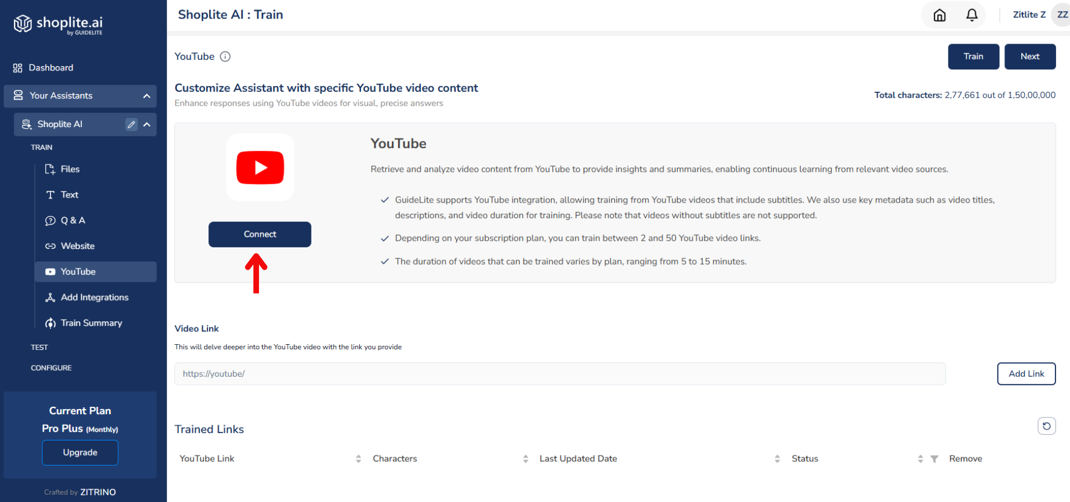The image size is (1070, 502).
Task: Focus the video link input field
Action: coord(560,374)
